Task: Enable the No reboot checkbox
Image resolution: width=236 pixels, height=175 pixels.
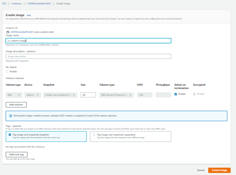Action: click(x=7, y=72)
